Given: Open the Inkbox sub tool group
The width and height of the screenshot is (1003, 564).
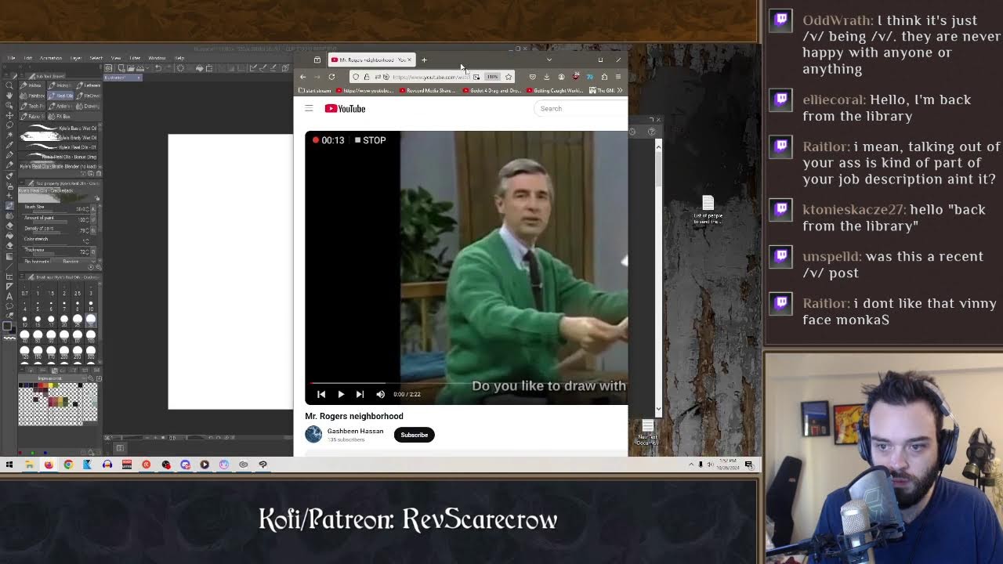Looking at the screenshot, I should (32, 85).
